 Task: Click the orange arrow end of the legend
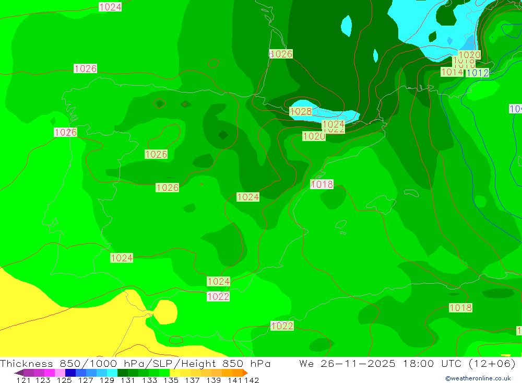point(245,373)
